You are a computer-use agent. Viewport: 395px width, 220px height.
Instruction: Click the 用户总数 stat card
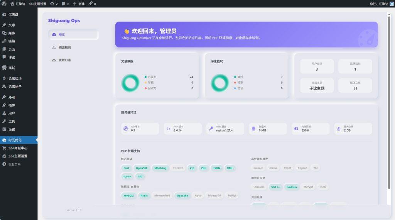(317, 66)
